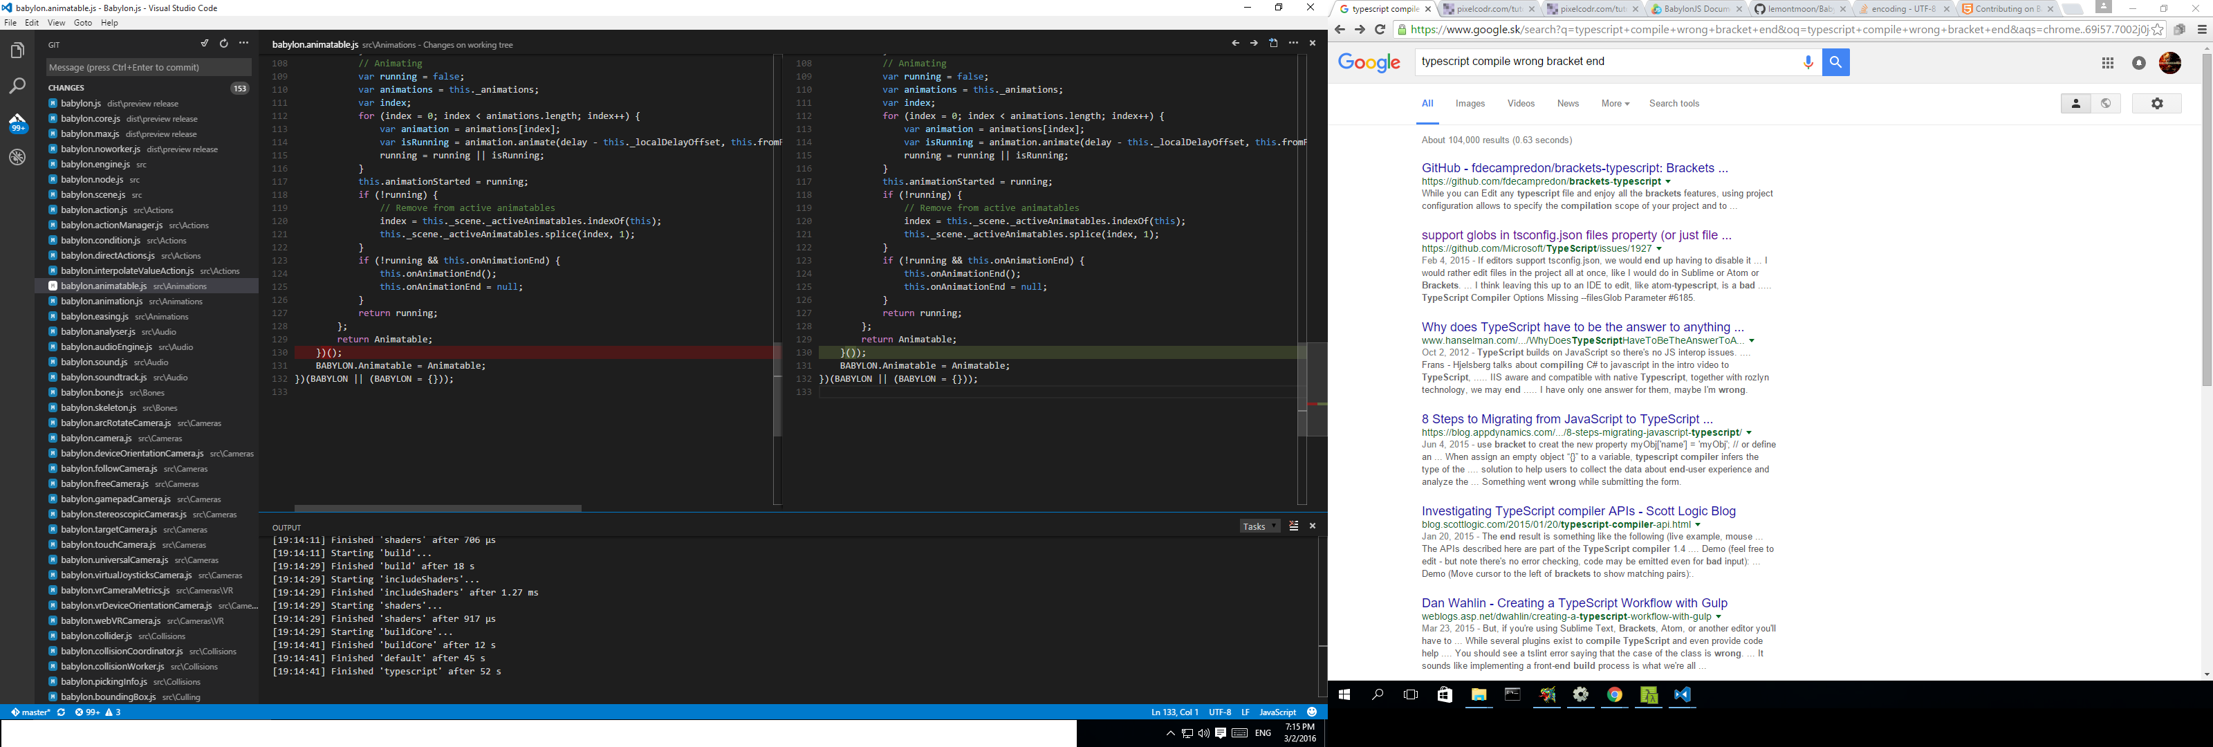The width and height of the screenshot is (2213, 747).
Task: Close the Output panel
Action: [1313, 526]
